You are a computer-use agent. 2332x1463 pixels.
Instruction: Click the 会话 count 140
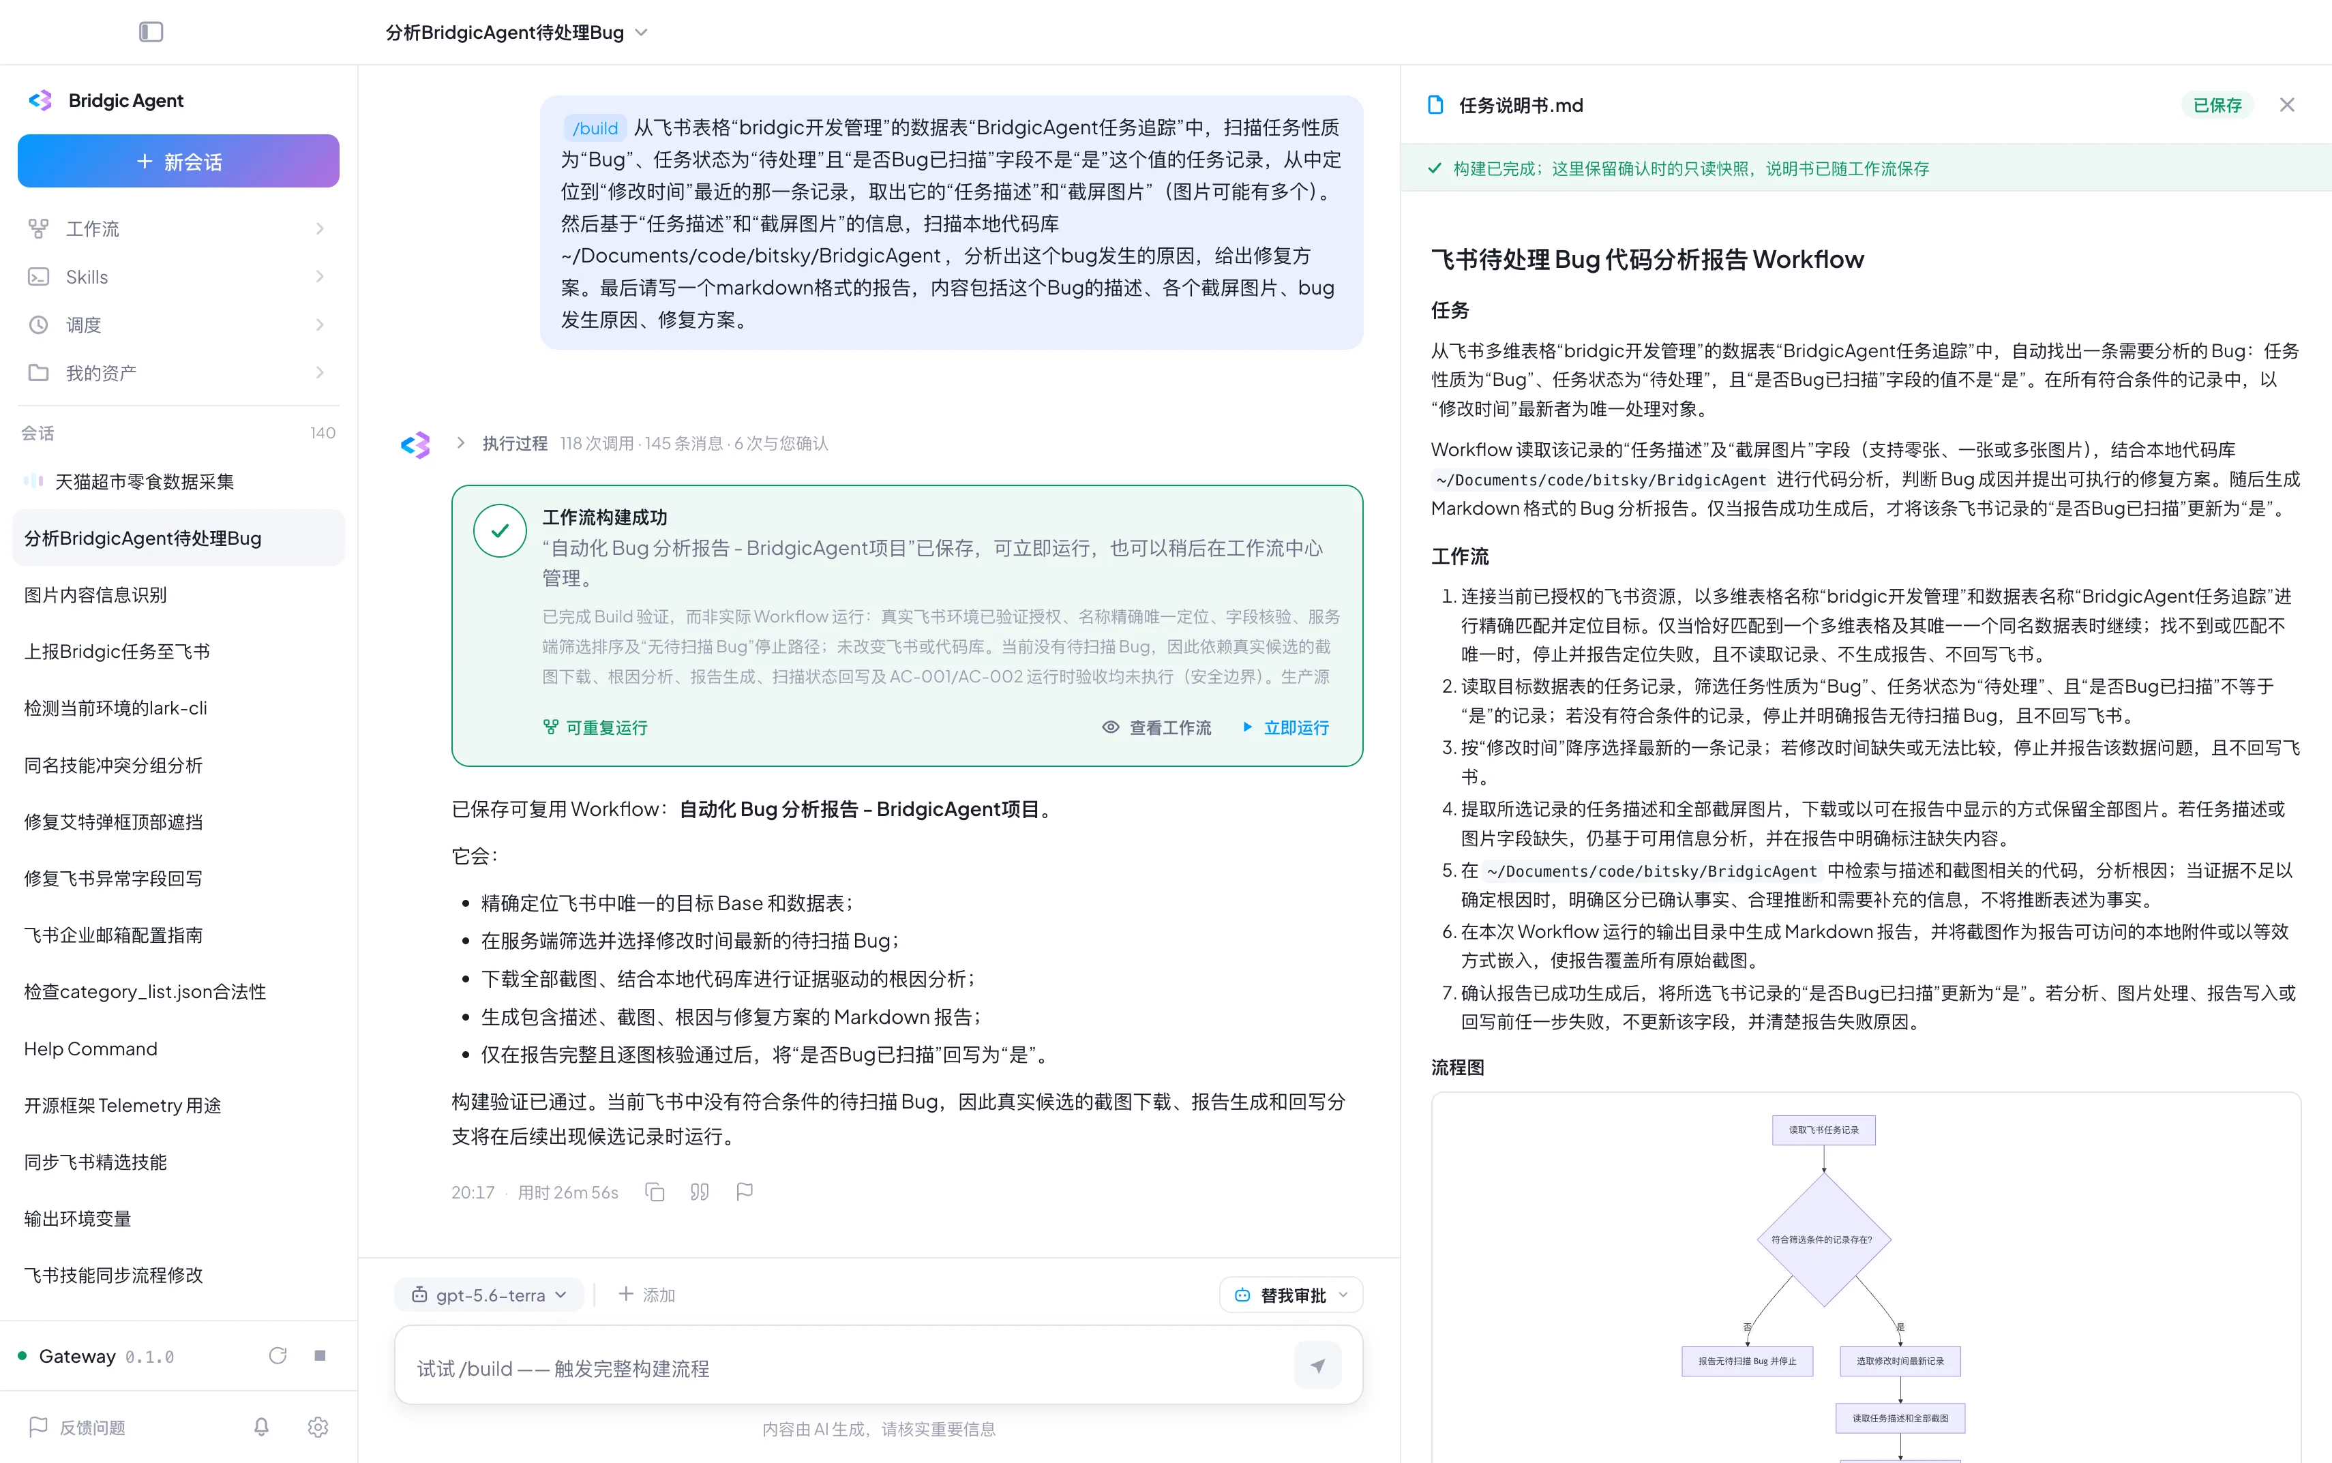[x=323, y=432]
